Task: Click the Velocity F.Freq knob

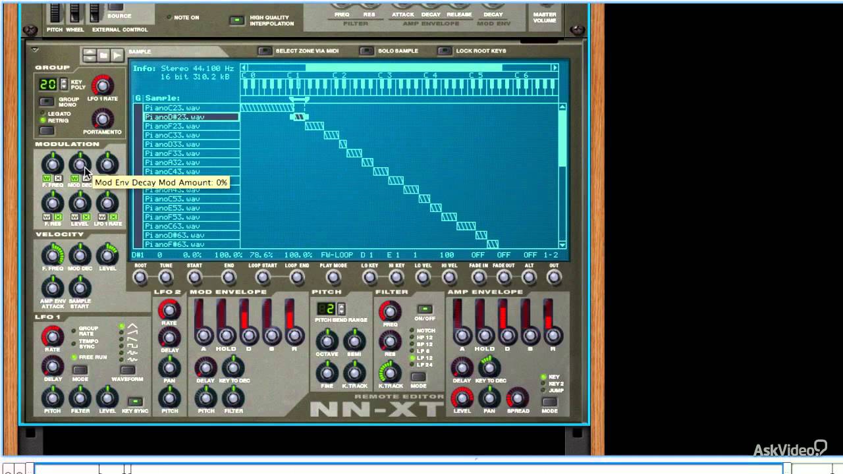Action: click(x=53, y=255)
